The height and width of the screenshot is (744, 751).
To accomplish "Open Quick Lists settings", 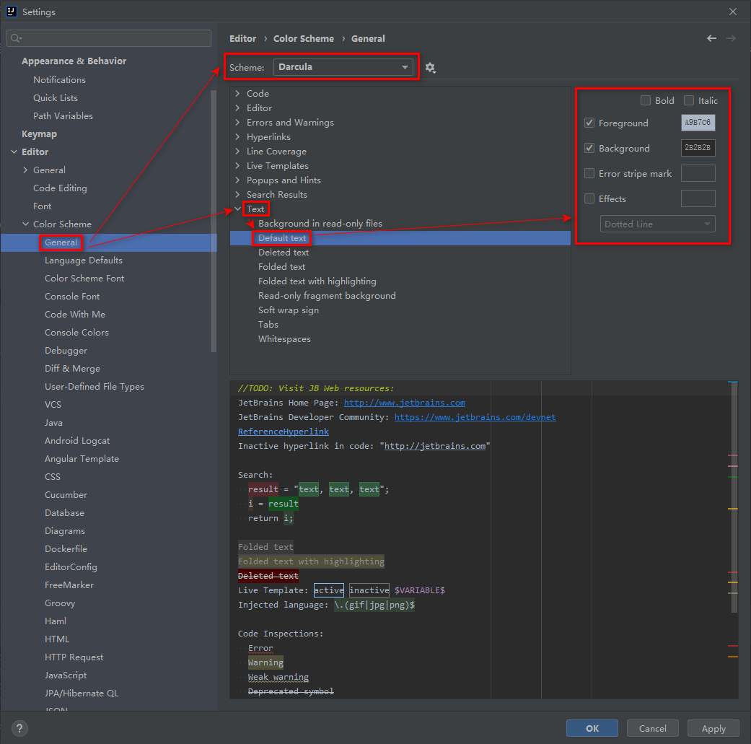I will point(56,97).
